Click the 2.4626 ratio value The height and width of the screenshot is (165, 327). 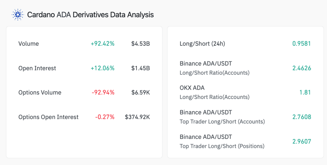point(301,68)
